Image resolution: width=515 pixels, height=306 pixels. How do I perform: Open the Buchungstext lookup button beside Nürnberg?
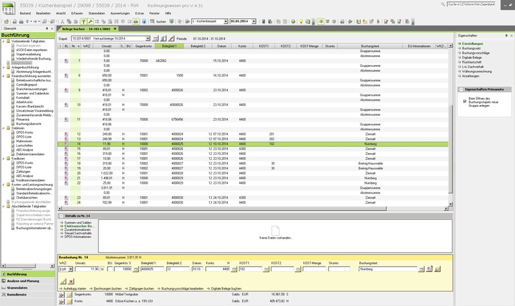pyautogui.click(x=421, y=269)
